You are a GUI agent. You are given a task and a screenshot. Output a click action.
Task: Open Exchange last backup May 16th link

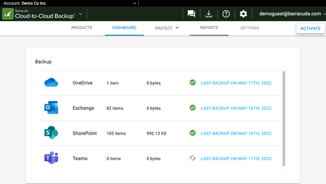pyautogui.click(x=236, y=108)
